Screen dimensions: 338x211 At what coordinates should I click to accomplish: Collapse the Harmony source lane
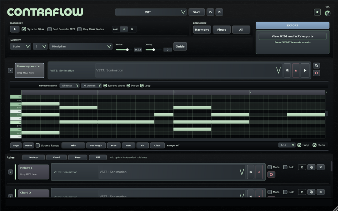click(10, 71)
